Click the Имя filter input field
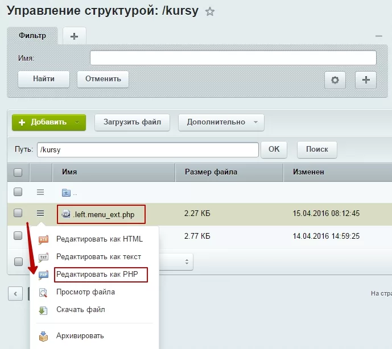 tap(233, 58)
